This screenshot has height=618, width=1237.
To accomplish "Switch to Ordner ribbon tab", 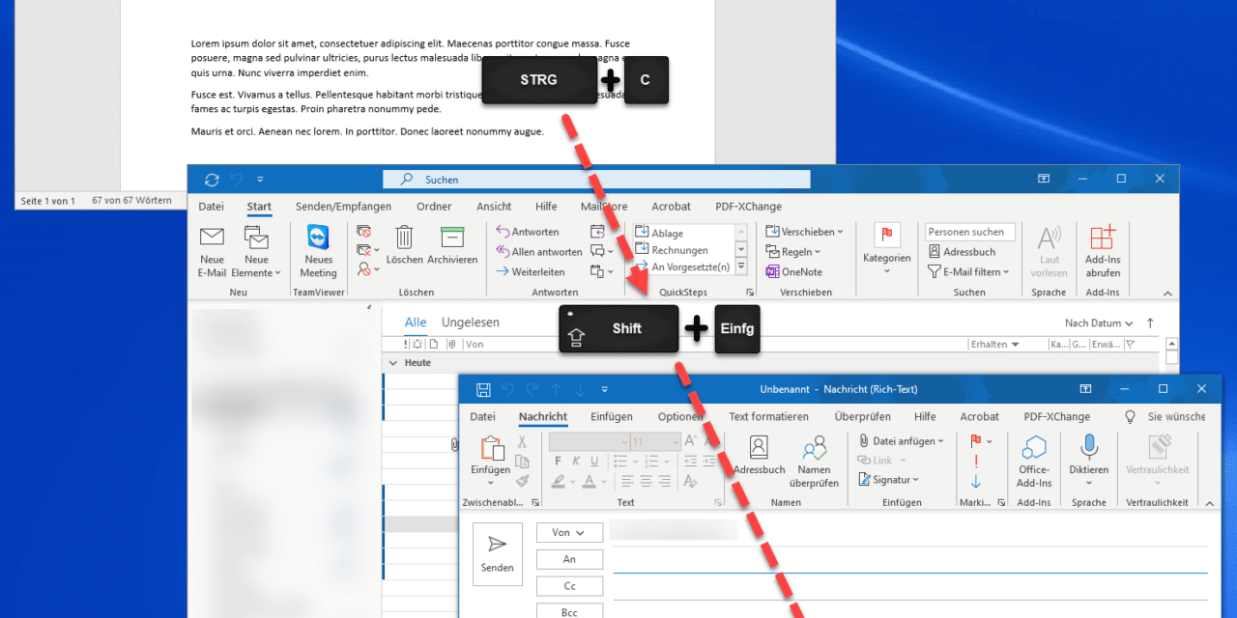I will point(434,207).
